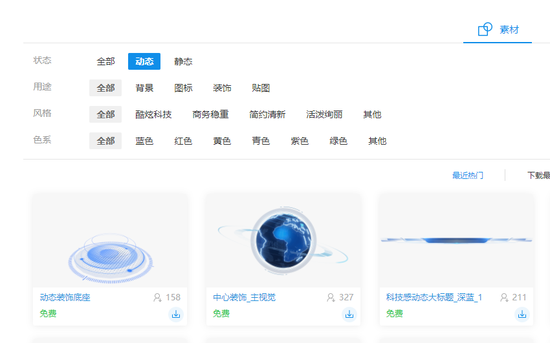The image size is (550, 343).
Task: Click the 科技感动态大标题_深蓝_1 title link
Action: 434,298
